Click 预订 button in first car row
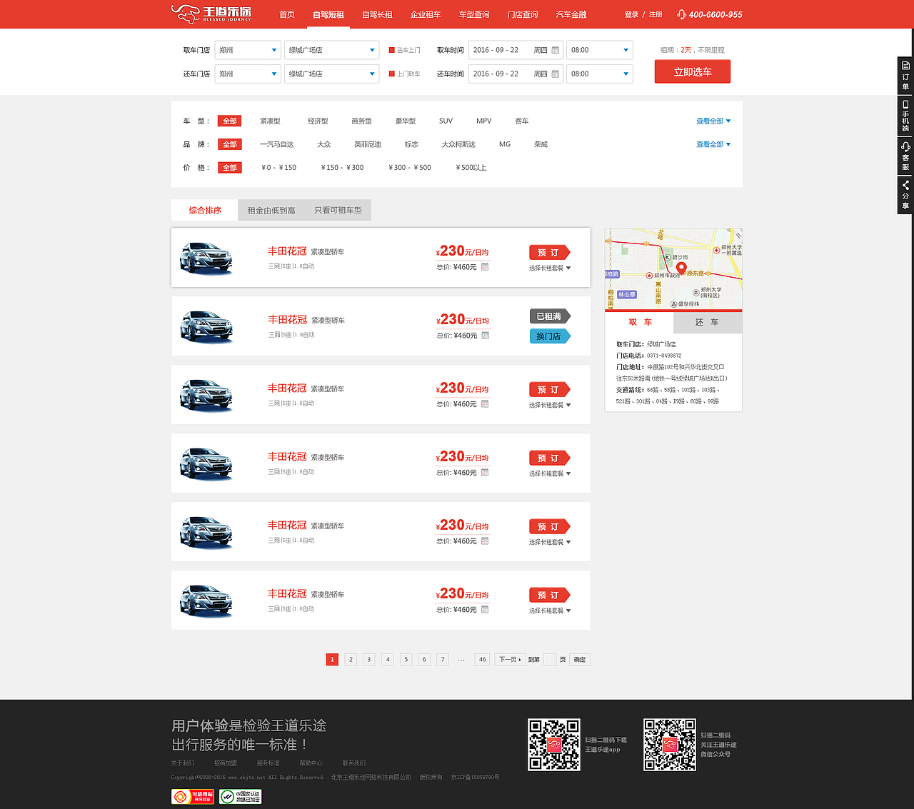914x809 pixels. coord(550,252)
